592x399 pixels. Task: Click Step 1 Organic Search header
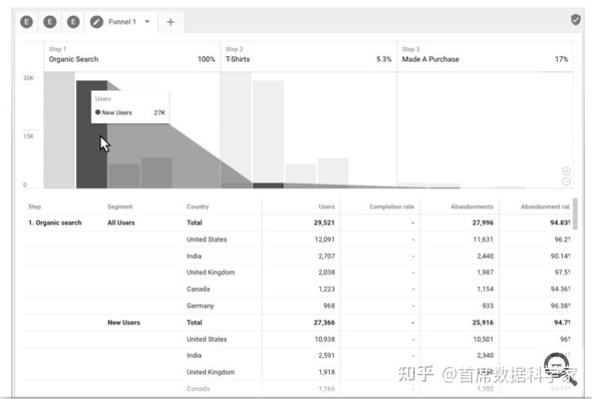coord(131,55)
